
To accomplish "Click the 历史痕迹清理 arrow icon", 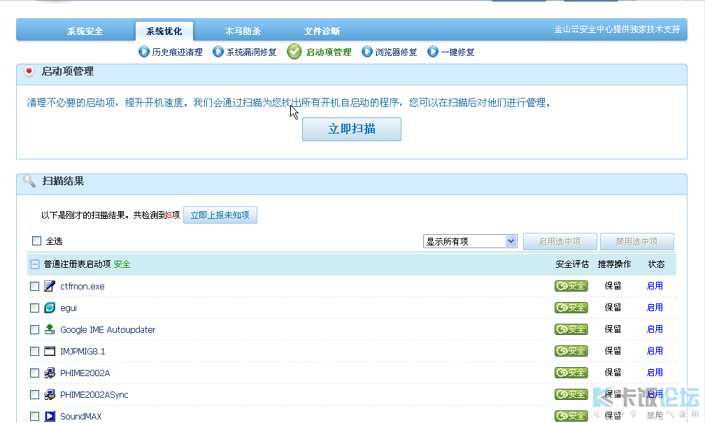I will pos(144,52).
